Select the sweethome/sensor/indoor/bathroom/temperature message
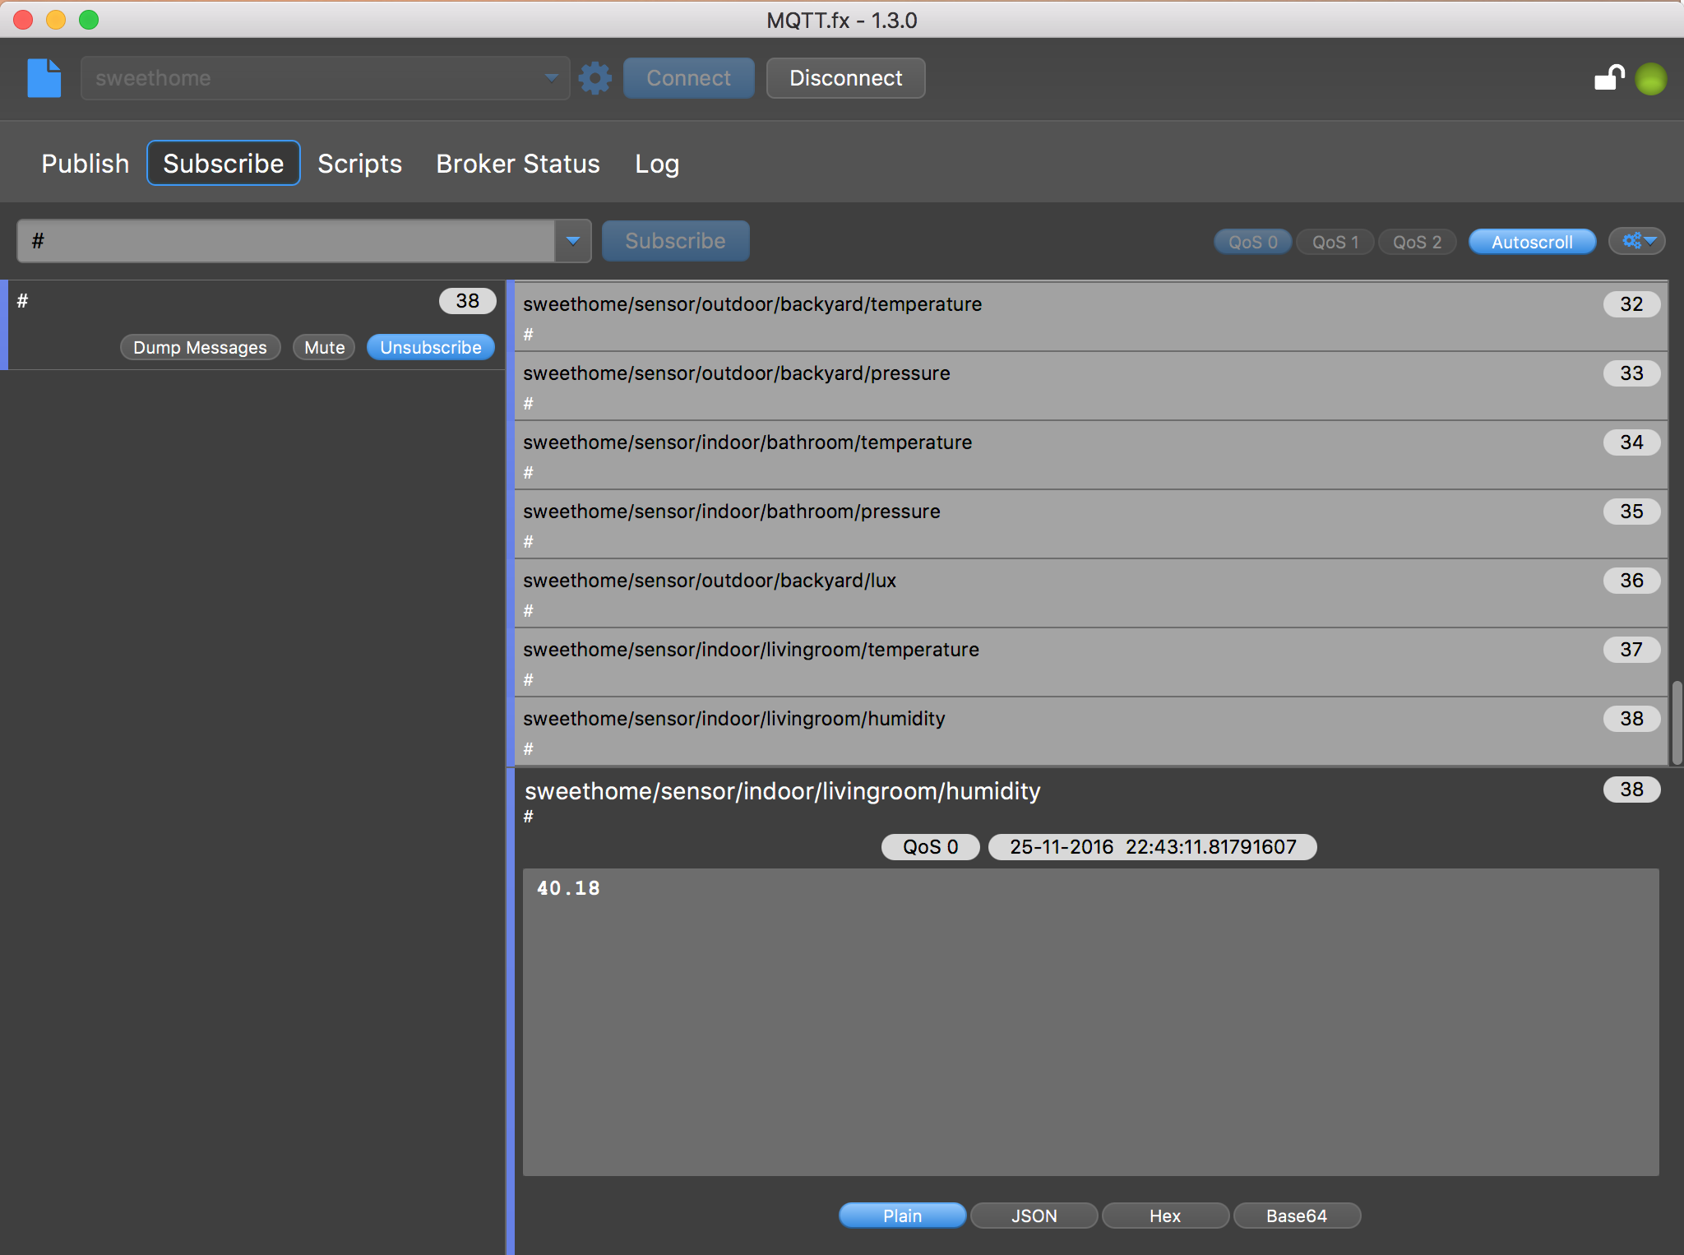Screen dimensions: 1684x1255 pos(987,456)
